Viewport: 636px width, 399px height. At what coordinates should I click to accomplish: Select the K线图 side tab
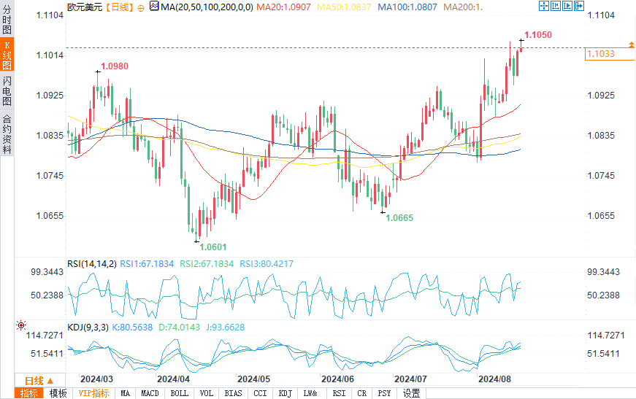point(7,55)
